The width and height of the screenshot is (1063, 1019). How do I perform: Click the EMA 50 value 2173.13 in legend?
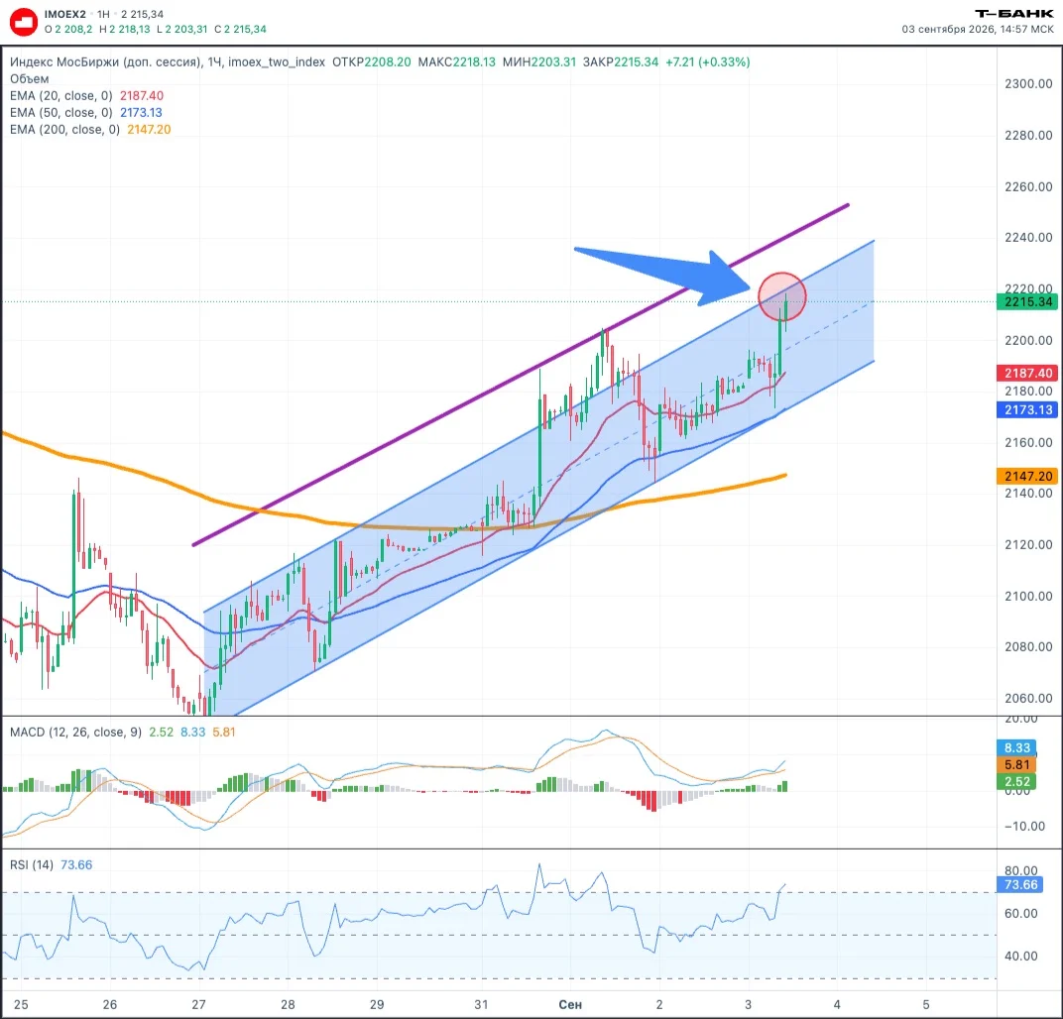(x=141, y=112)
